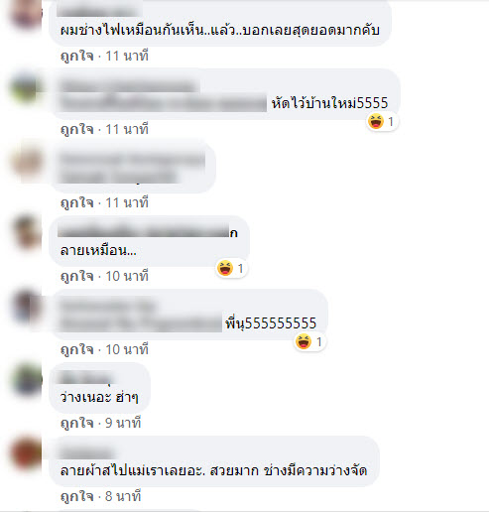Click ถูกใจ under the ว่างเนอะ ฮ่าๆ comment
Image resolution: width=489 pixels, height=512 pixels.
pyautogui.click(x=77, y=423)
